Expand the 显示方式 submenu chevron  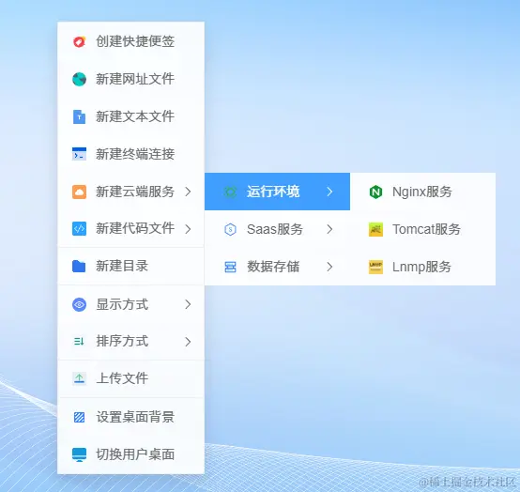188,304
